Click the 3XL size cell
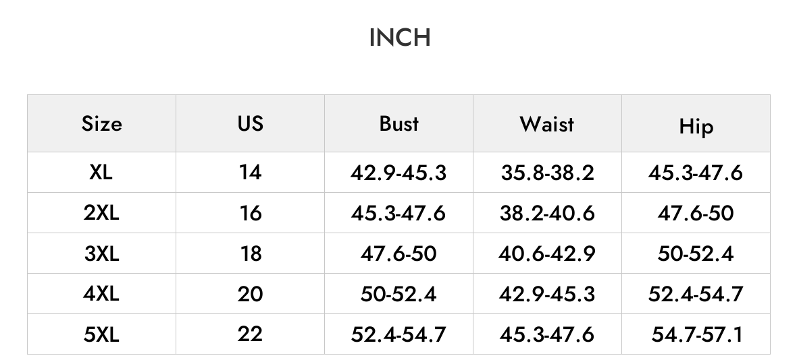 click(102, 253)
